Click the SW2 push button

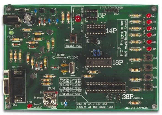(x=148, y=68)
